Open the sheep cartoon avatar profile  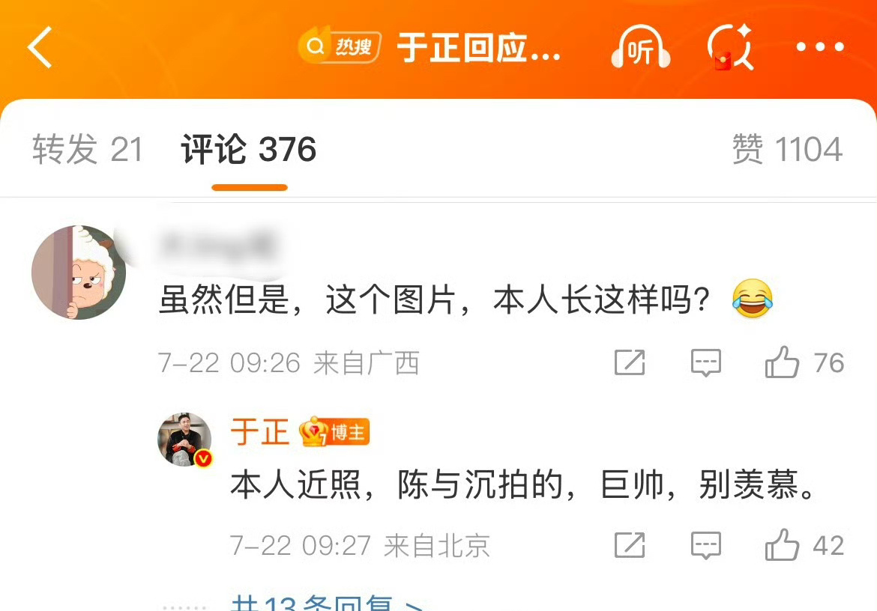pyautogui.click(x=79, y=273)
